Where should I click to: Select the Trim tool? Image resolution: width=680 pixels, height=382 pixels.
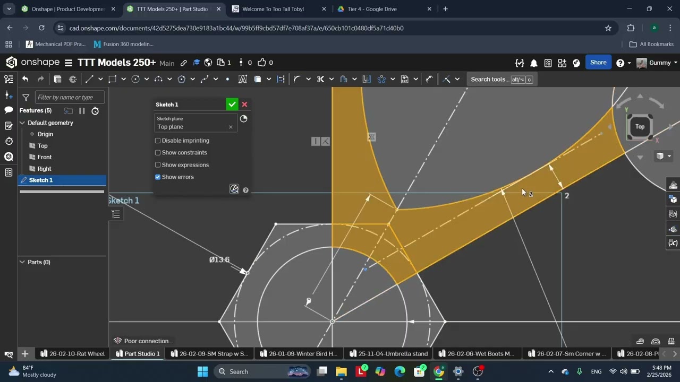point(320,79)
